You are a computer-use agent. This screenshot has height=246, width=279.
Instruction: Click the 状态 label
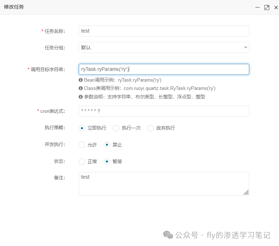coord(60,161)
